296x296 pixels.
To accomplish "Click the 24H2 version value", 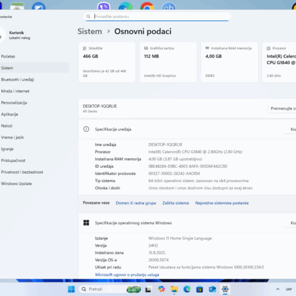I will coord(153,245).
